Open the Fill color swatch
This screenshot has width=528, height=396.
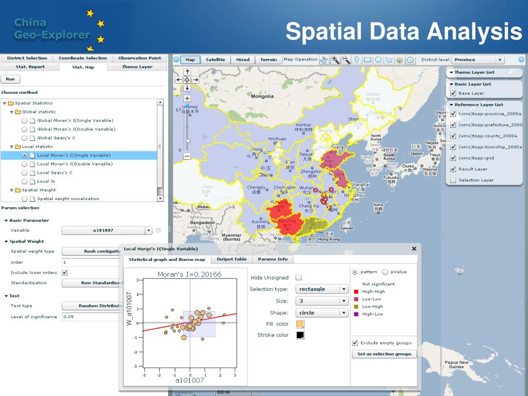coord(300,324)
